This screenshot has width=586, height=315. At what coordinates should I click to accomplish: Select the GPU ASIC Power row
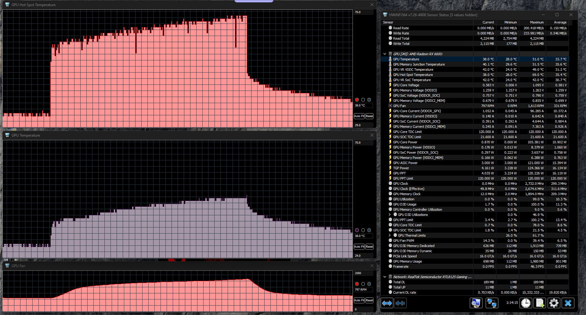[x=475, y=163]
